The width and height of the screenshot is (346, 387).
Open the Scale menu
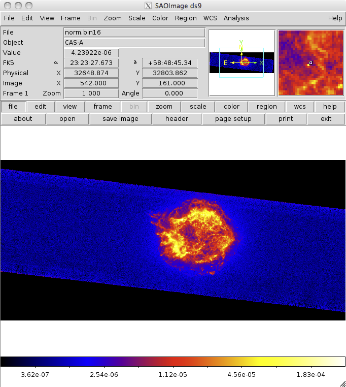click(136, 18)
